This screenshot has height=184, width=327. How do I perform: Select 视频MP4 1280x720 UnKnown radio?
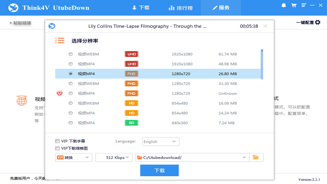(x=71, y=93)
